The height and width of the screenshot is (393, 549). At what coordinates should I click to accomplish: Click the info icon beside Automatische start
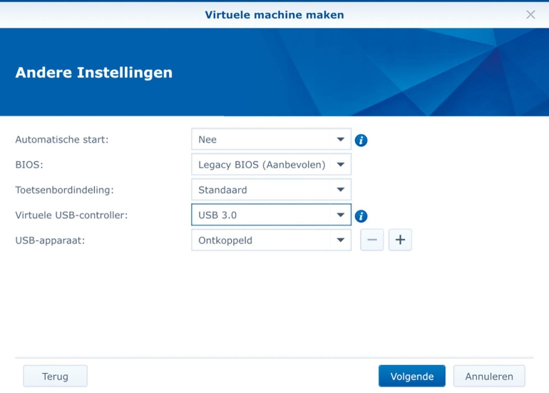[361, 140]
